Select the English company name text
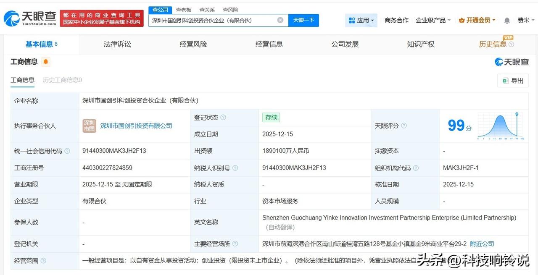This screenshot has height=275, width=538. pos(389,218)
